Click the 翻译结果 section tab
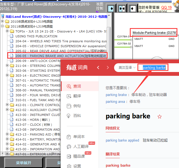The width and height of the screenshot is (179, 168). (x=112, y=154)
